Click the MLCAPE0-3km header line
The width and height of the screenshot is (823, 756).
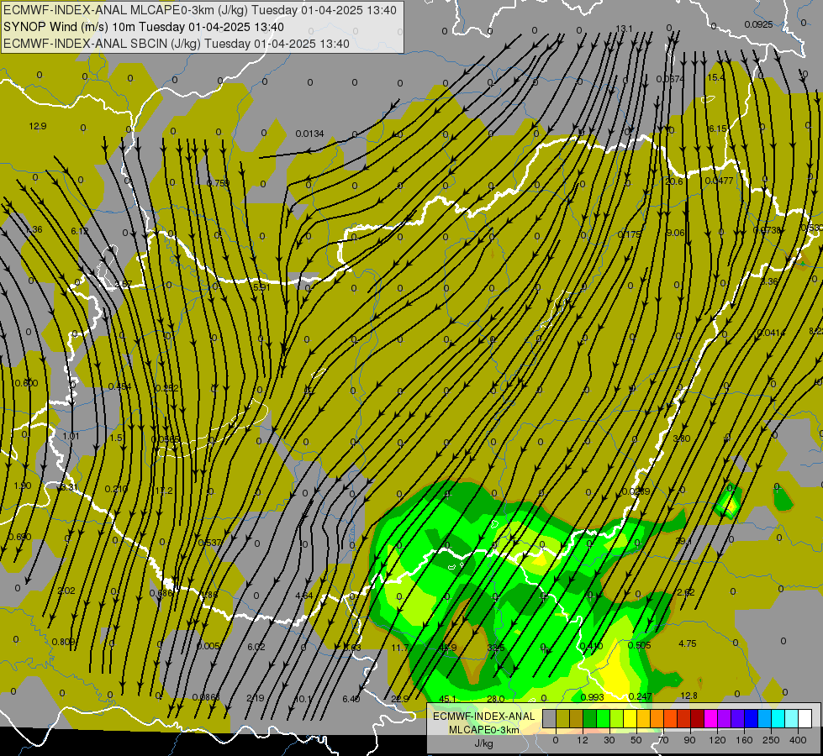coord(200,10)
